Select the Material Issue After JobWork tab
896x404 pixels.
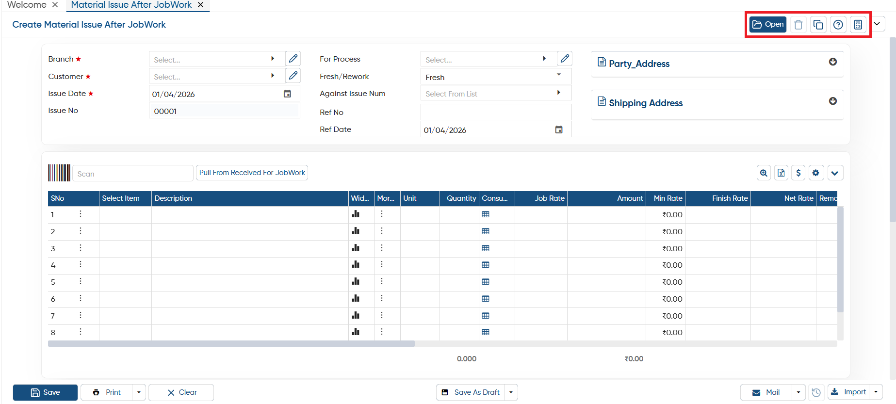(x=131, y=5)
